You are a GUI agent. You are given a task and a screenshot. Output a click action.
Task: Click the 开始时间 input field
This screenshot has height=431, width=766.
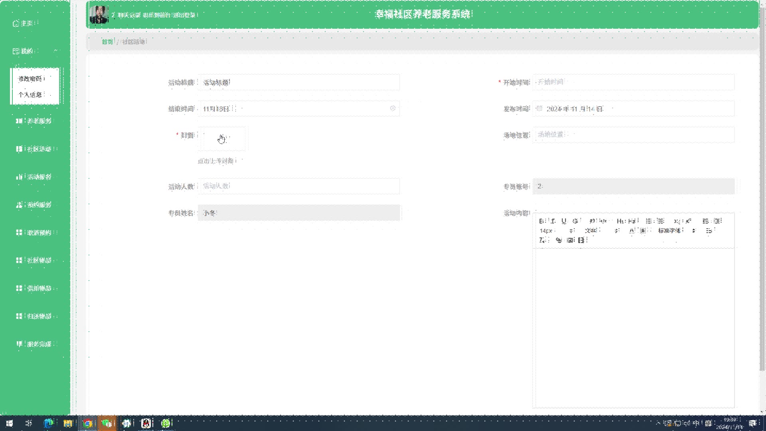[633, 82]
